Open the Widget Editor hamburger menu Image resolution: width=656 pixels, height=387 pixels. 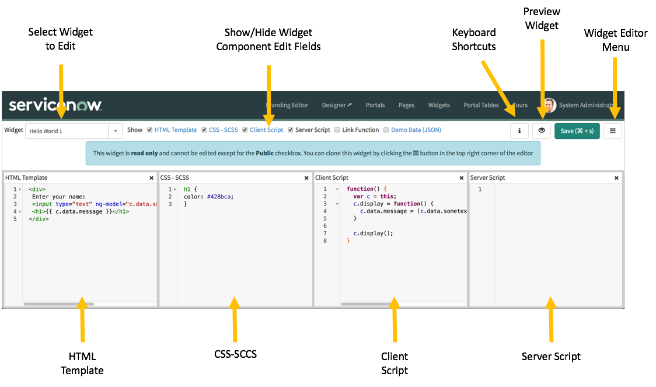tap(612, 131)
